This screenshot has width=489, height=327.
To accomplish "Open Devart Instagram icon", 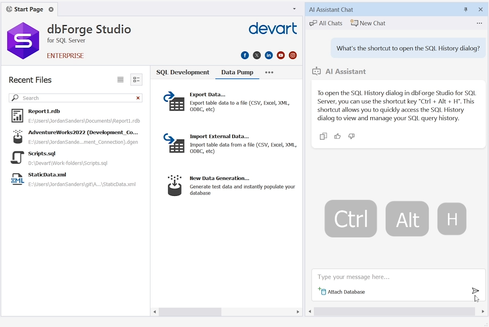I will coord(293,55).
